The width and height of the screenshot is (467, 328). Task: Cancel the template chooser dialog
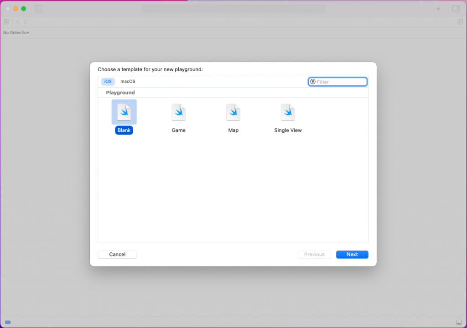tap(117, 254)
